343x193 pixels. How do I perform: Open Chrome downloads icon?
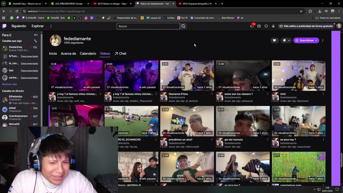[320, 11]
